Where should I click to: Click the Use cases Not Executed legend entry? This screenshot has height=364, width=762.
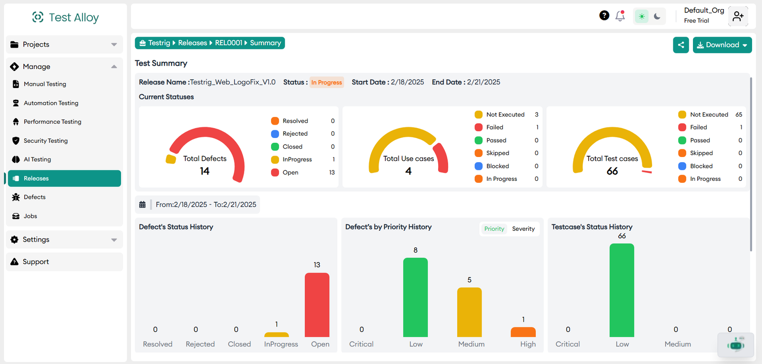coord(507,115)
